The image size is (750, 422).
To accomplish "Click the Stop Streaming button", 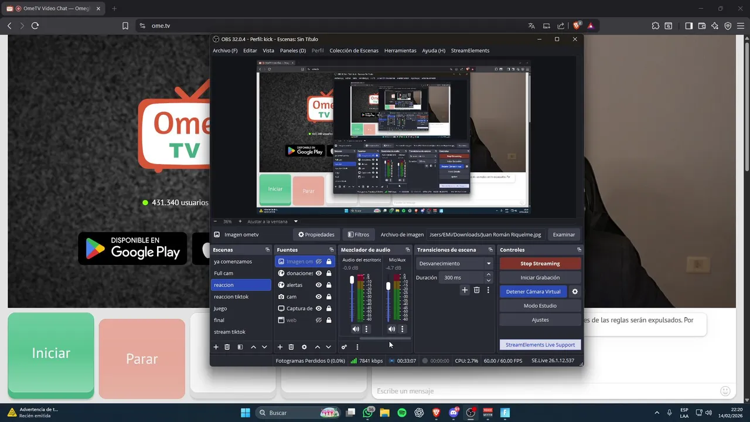I will pos(540,264).
